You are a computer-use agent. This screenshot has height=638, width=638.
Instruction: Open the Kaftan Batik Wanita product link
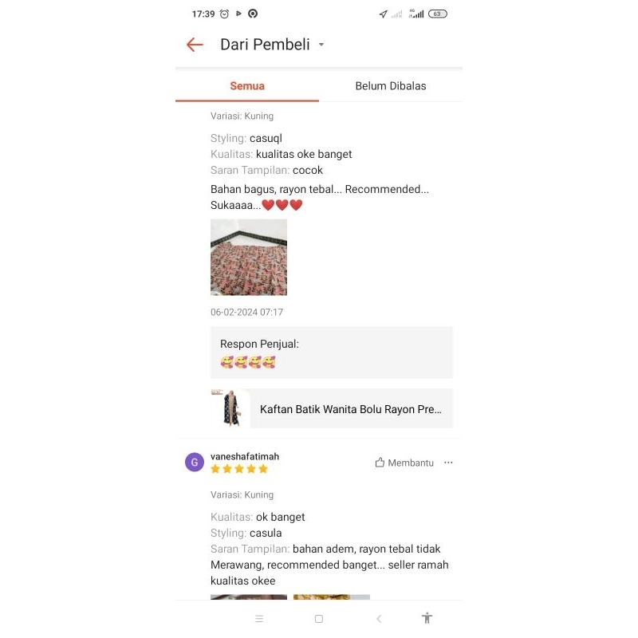[x=332, y=408]
